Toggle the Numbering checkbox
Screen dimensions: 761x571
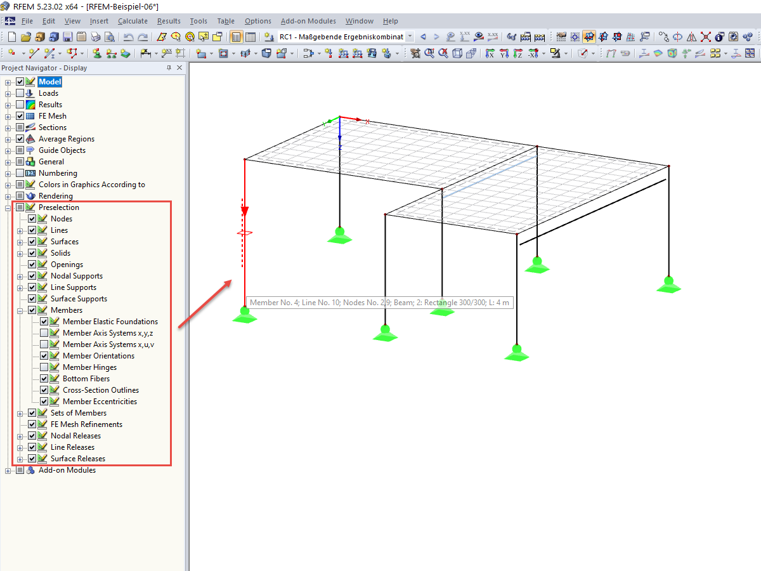tap(20, 173)
